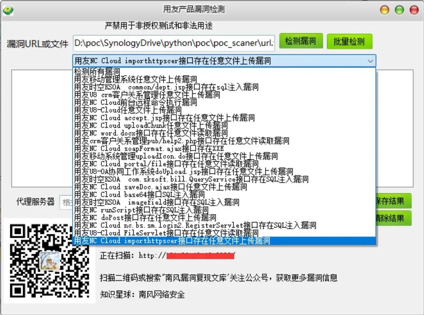Click the QR code image

coord(50,260)
